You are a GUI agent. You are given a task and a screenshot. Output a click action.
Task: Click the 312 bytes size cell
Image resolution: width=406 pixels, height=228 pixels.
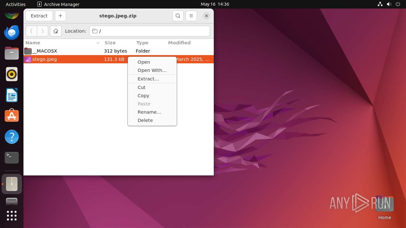pyautogui.click(x=115, y=51)
